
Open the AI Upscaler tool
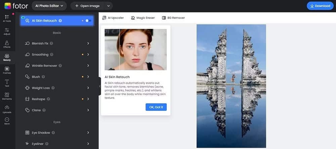pos(113,18)
